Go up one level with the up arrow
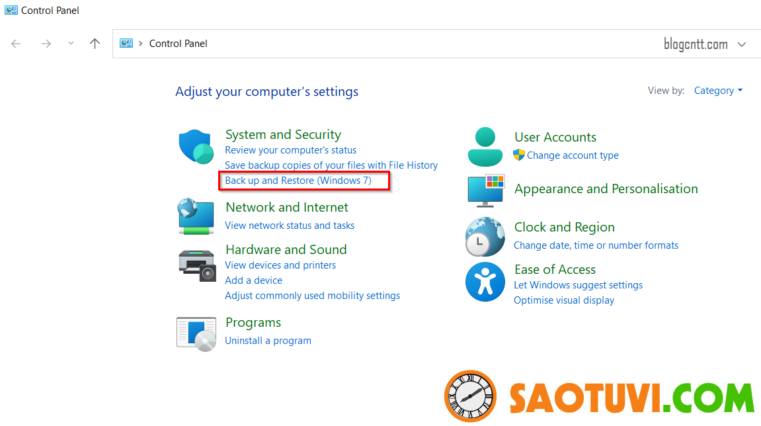 click(x=95, y=44)
